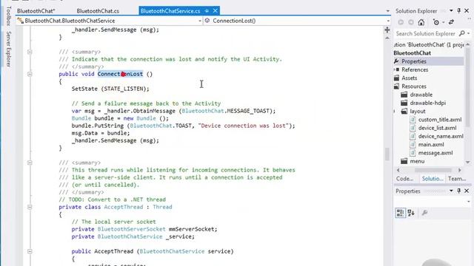The width and height of the screenshot is (474, 266).
Task: Open the Properties object selector combo box
Action: [x=433, y=201]
